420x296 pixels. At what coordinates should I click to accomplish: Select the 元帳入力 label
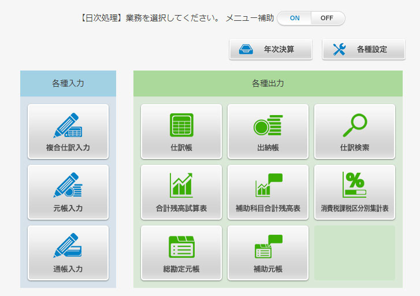(68, 208)
